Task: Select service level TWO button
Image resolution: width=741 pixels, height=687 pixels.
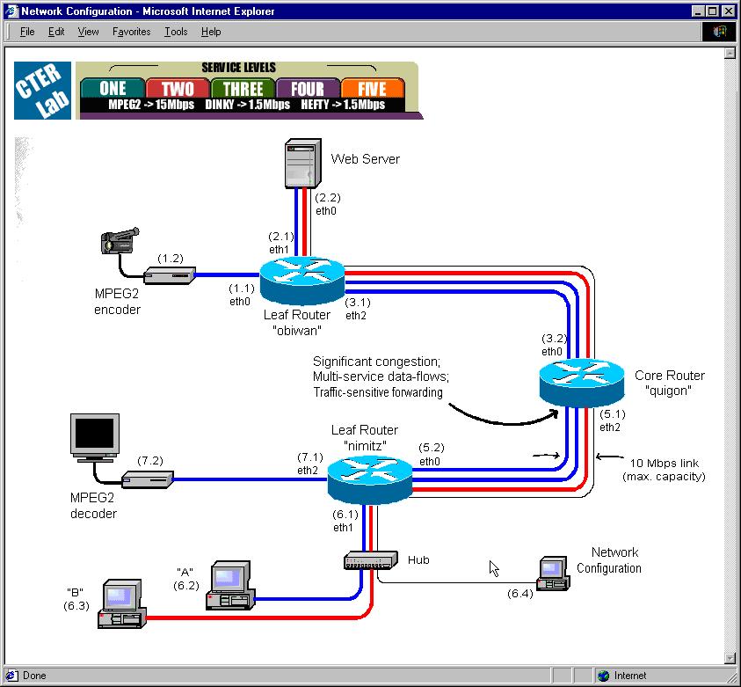Action: [x=178, y=88]
